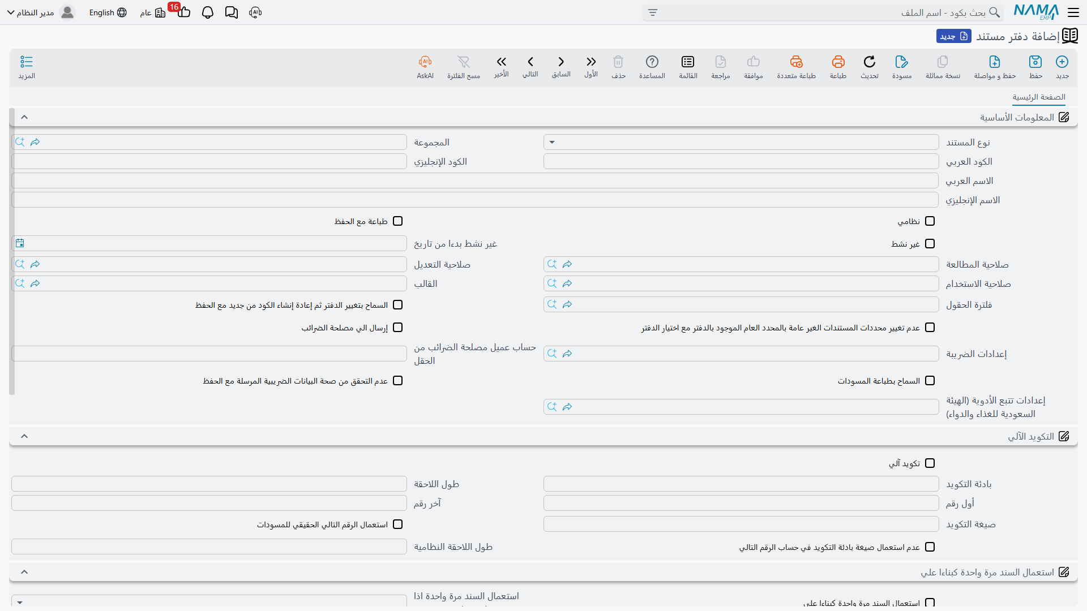Click the الكود الإنجليزي input field
Screen dimensions: 1087x611
point(209,161)
